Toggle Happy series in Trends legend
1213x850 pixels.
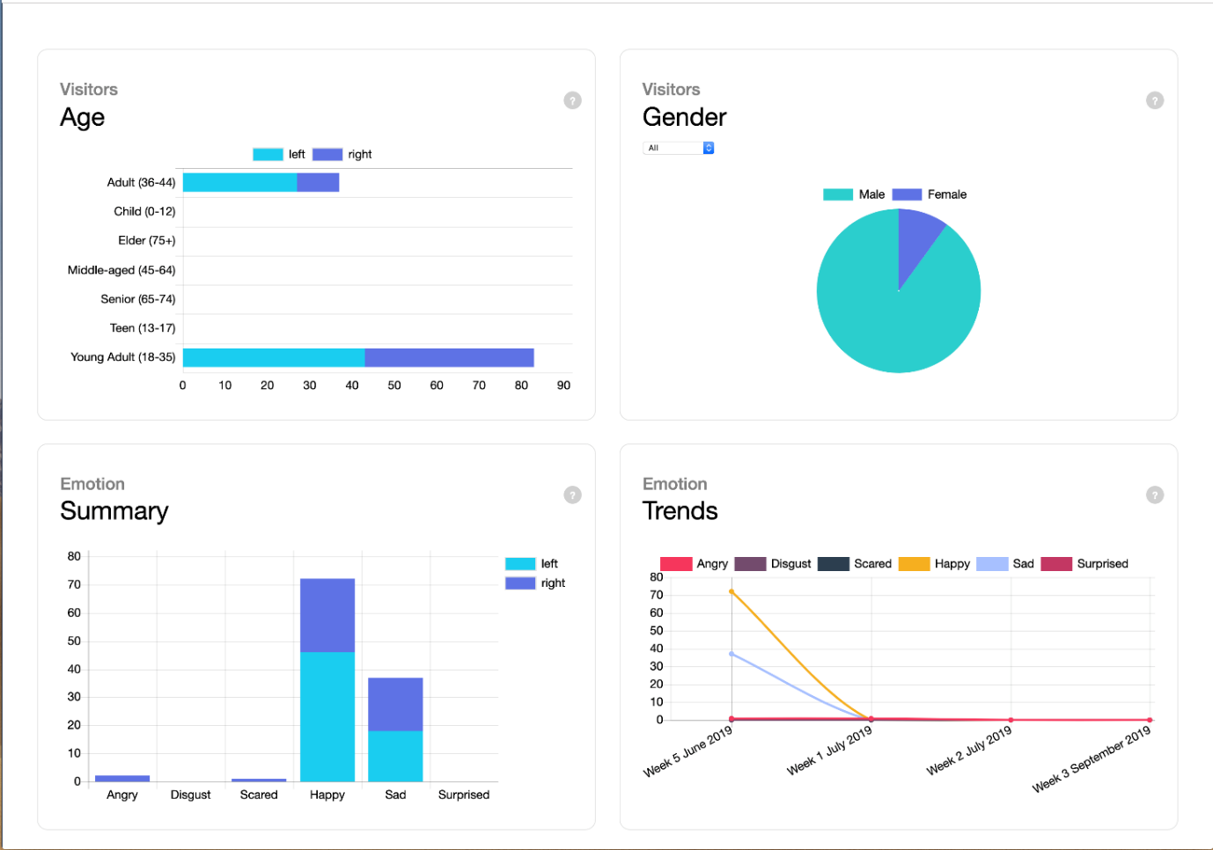[934, 564]
